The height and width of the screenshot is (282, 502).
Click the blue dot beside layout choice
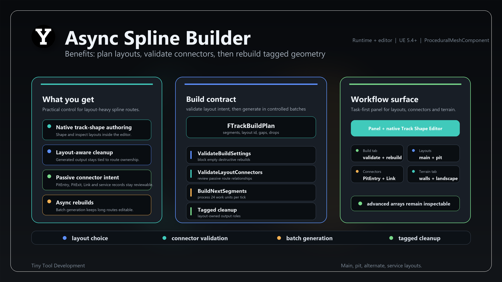(65, 238)
